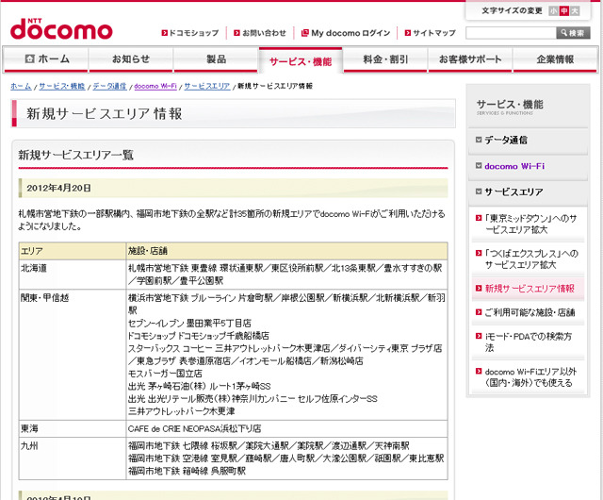Click the My docomo login icon
This screenshot has height=500, width=603.
304,33
